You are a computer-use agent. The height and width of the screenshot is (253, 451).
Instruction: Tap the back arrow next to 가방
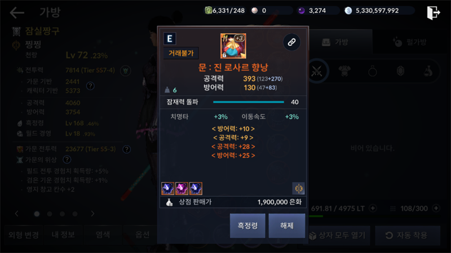(x=17, y=12)
